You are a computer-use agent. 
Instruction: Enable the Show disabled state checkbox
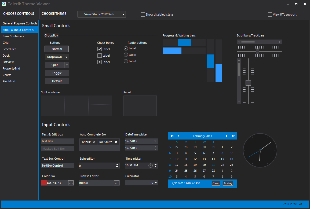pyautogui.click(x=143, y=14)
